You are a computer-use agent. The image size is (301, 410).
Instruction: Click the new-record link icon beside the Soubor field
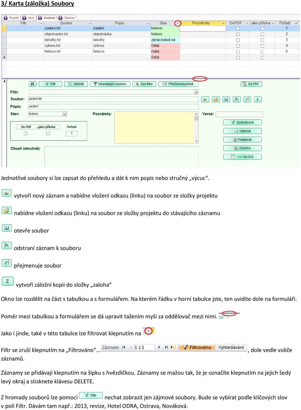[x=205, y=99]
